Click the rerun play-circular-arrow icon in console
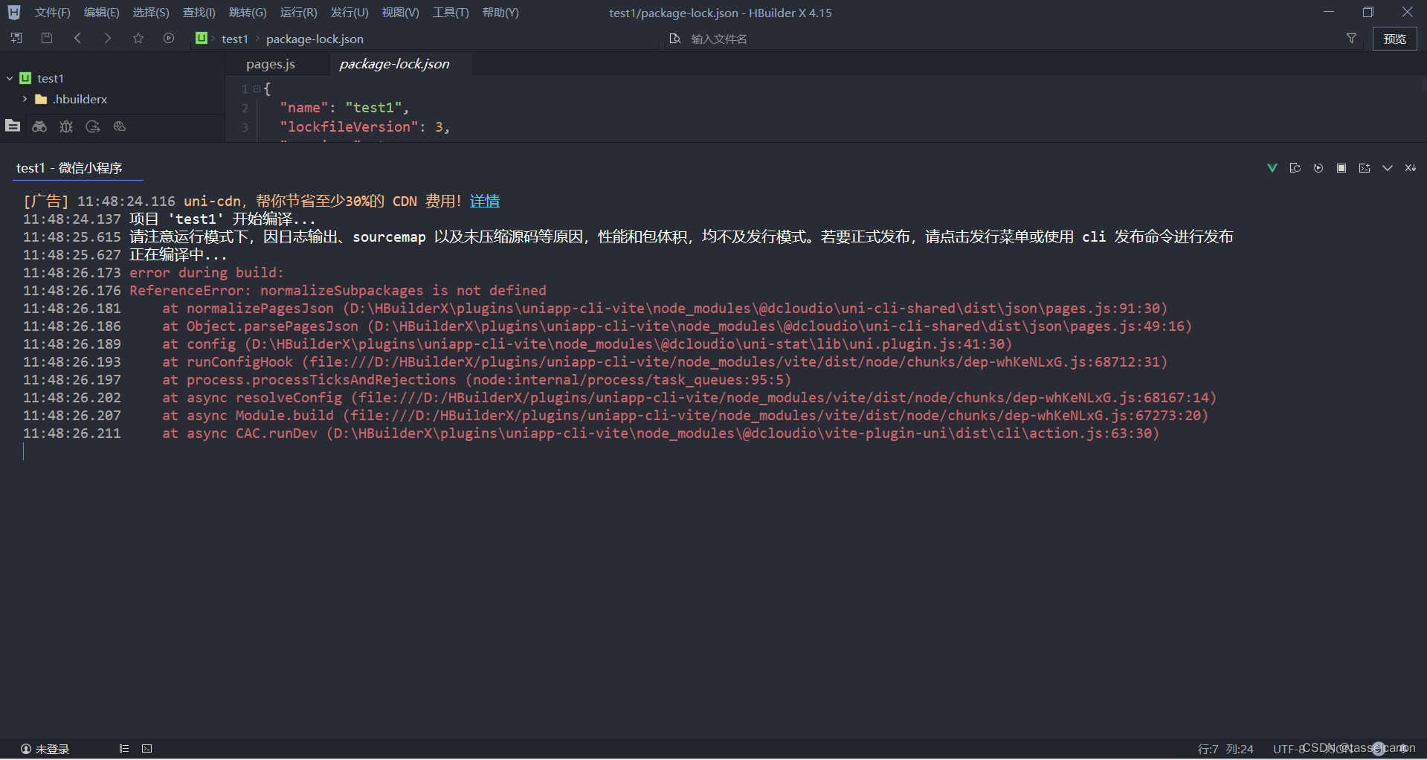The width and height of the screenshot is (1427, 760). pyautogui.click(x=1318, y=168)
